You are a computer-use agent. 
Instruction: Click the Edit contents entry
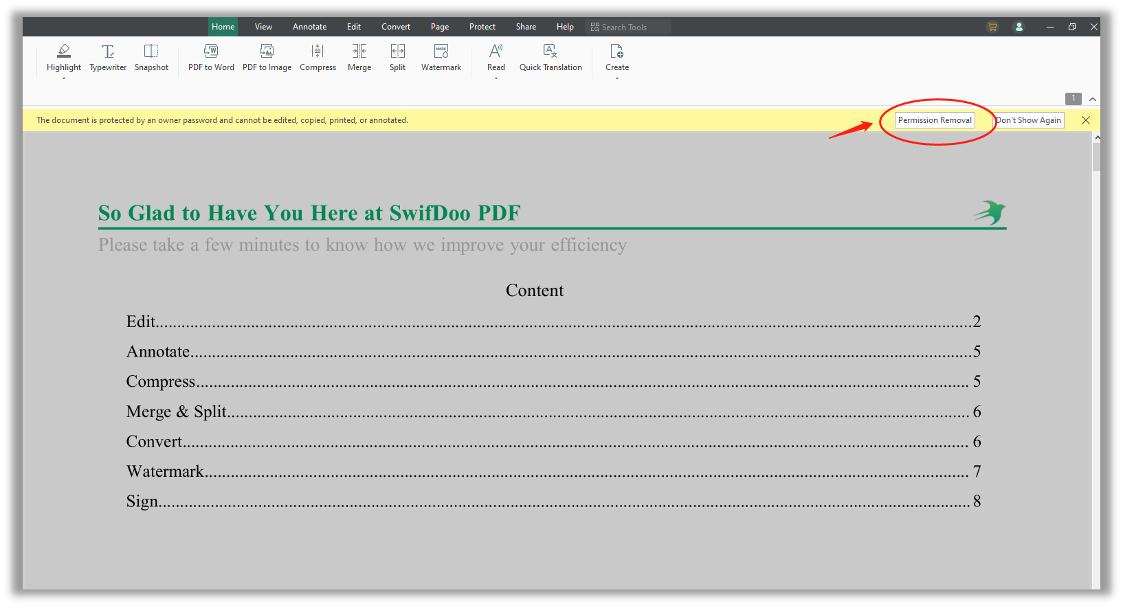553,322
